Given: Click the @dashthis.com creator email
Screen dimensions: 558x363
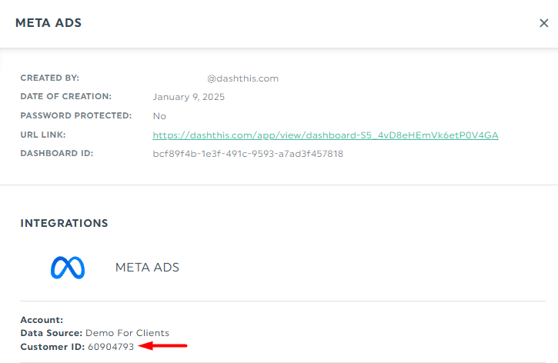Looking at the screenshot, I should point(242,78).
